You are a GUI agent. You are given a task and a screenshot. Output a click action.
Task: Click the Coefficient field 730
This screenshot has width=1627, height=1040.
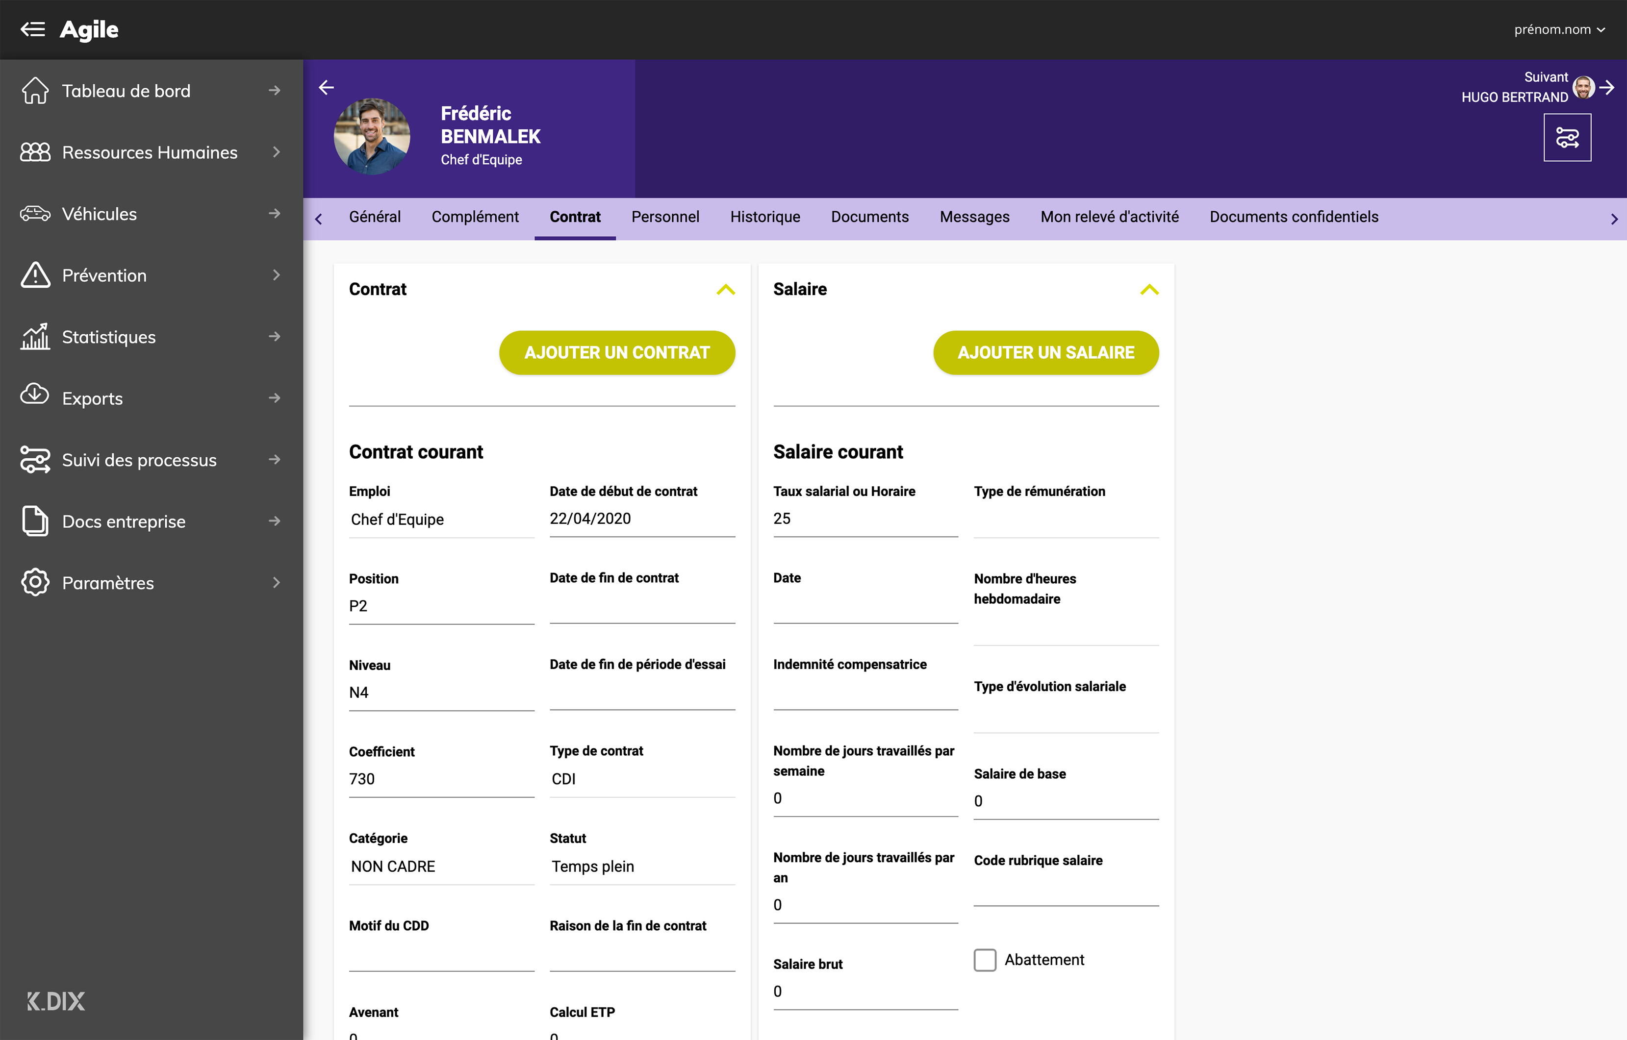click(441, 779)
